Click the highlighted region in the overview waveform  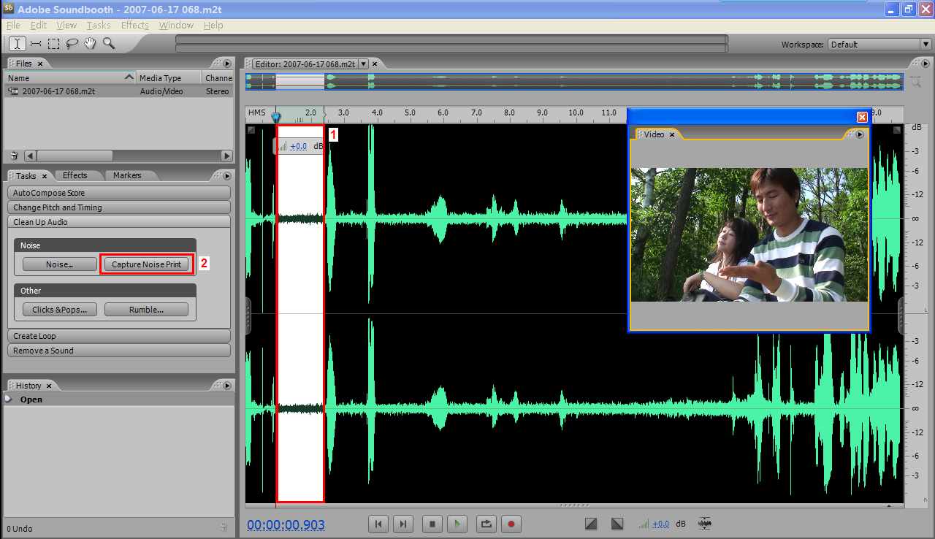300,82
